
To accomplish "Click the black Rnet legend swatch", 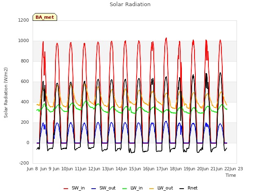I will [x=182, y=189].
